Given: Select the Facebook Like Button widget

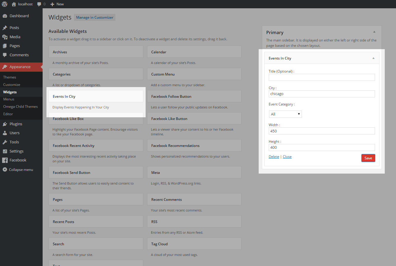Looking at the screenshot, I should tap(194, 119).
